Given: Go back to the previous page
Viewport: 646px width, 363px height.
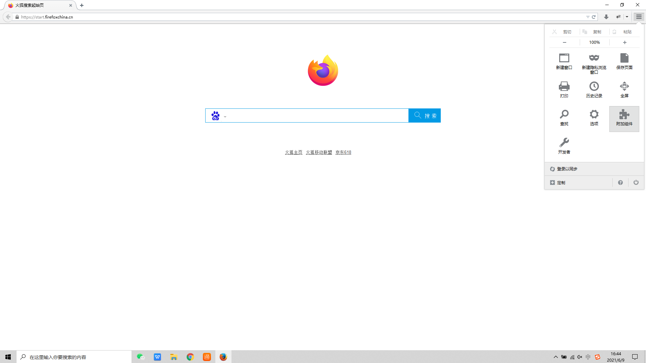Looking at the screenshot, I should [x=8, y=17].
